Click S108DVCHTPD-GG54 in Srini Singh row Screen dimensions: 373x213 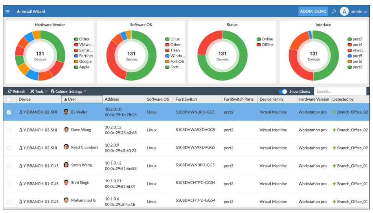[x=195, y=183]
